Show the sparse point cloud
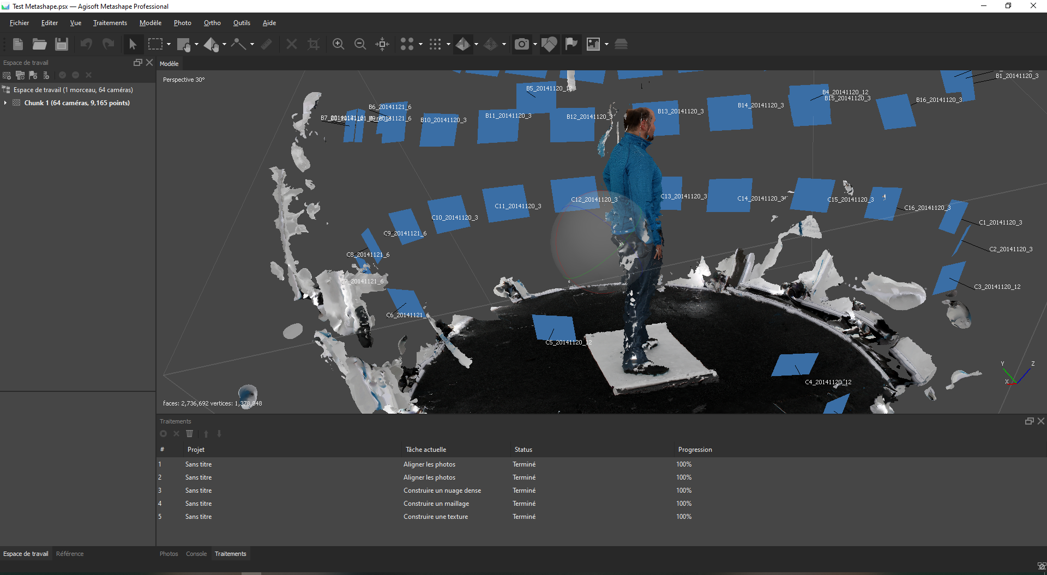Screen dimensions: 1047x575 tap(407, 44)
